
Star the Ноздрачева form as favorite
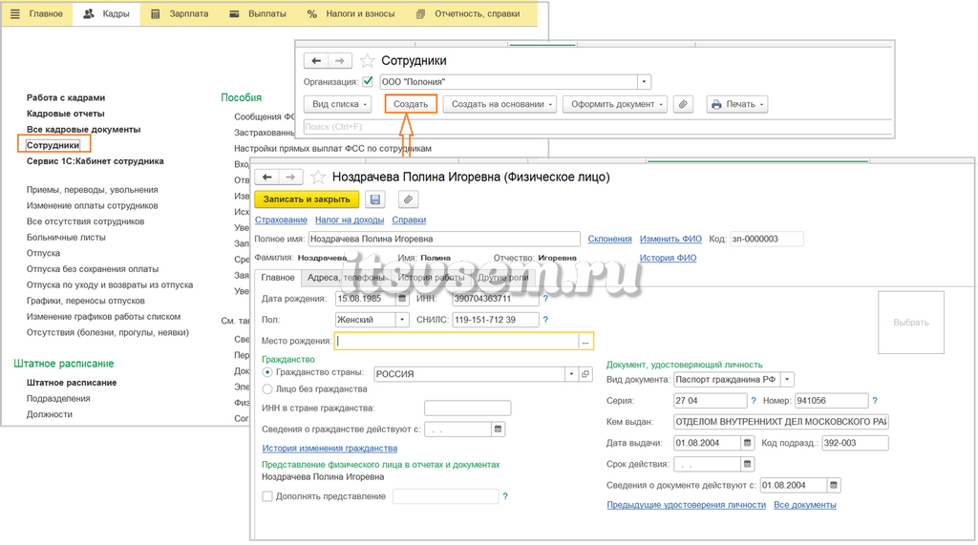(x=318, y=178)
